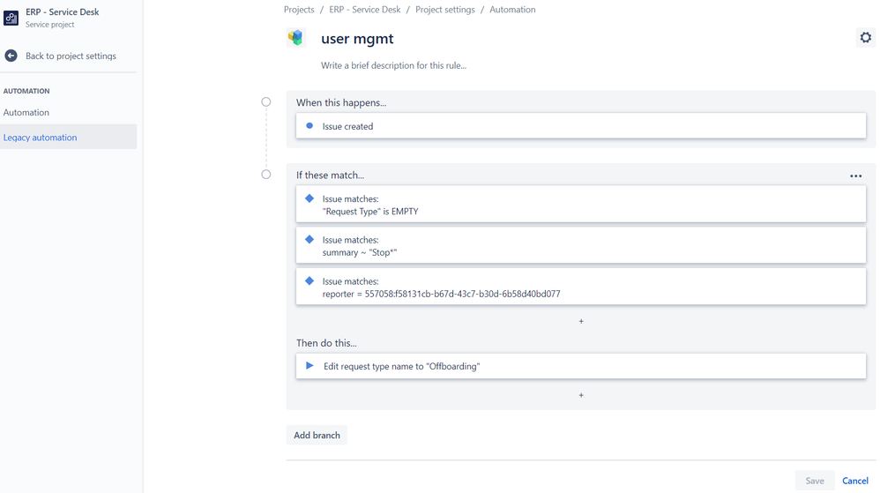Image resolution: width=880 pixels, height=493 pixels.
Task: Go back to project settings
Action: 71,56
